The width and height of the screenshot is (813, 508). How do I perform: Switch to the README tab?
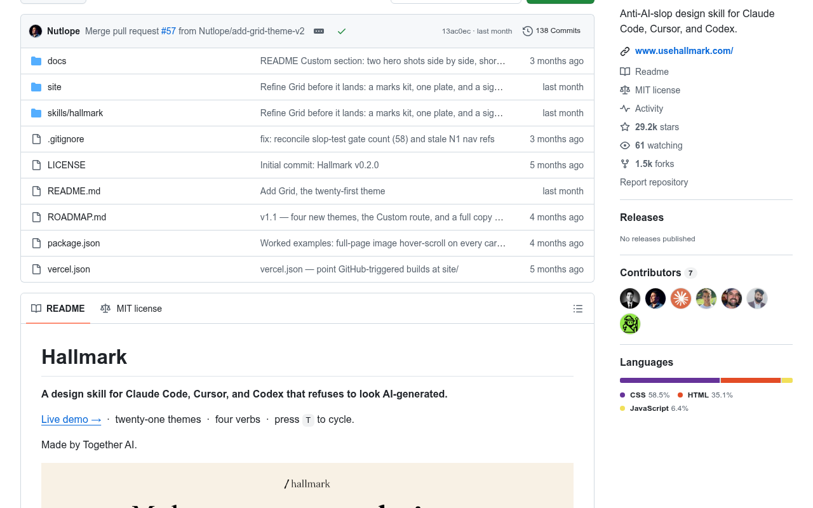(58, 309)
